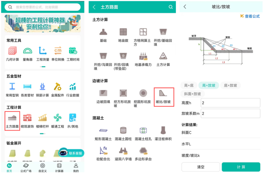Select the 底+放坡 calculation mode
The height and width of the screenshot is (175, 264).
pyautogui.click(x=230, y=86)
